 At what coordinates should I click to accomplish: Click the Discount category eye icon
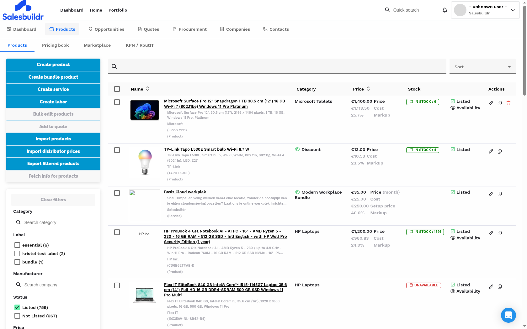point(297,149)
